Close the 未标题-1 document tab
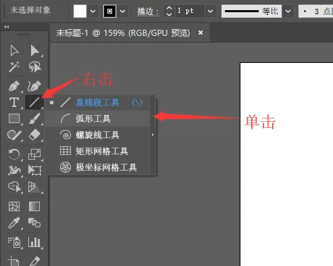Image resolution: width=333 pixels, height=266 pixels. coord(201,33)
